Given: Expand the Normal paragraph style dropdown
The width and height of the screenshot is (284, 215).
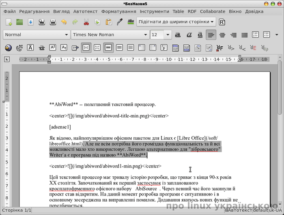Looking at the screenshot, I should pyautogui.click(x=37, y=35).
